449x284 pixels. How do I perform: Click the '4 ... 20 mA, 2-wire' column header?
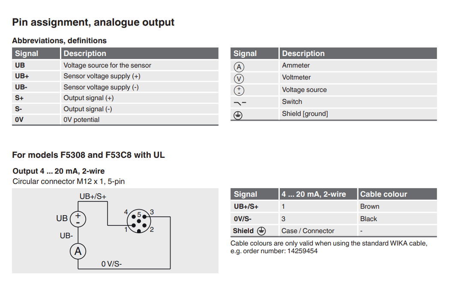point(314,194)
